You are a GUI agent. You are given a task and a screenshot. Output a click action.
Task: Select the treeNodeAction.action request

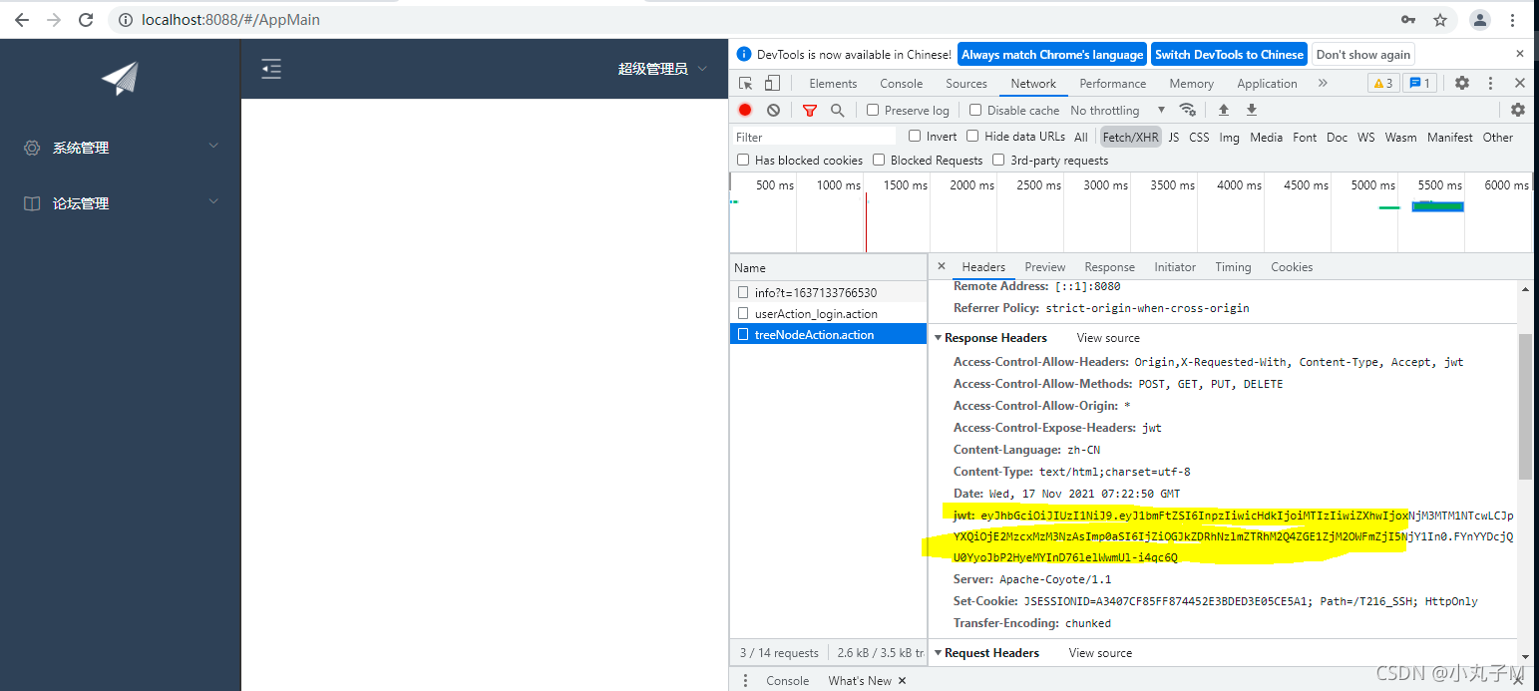point(815,334)
